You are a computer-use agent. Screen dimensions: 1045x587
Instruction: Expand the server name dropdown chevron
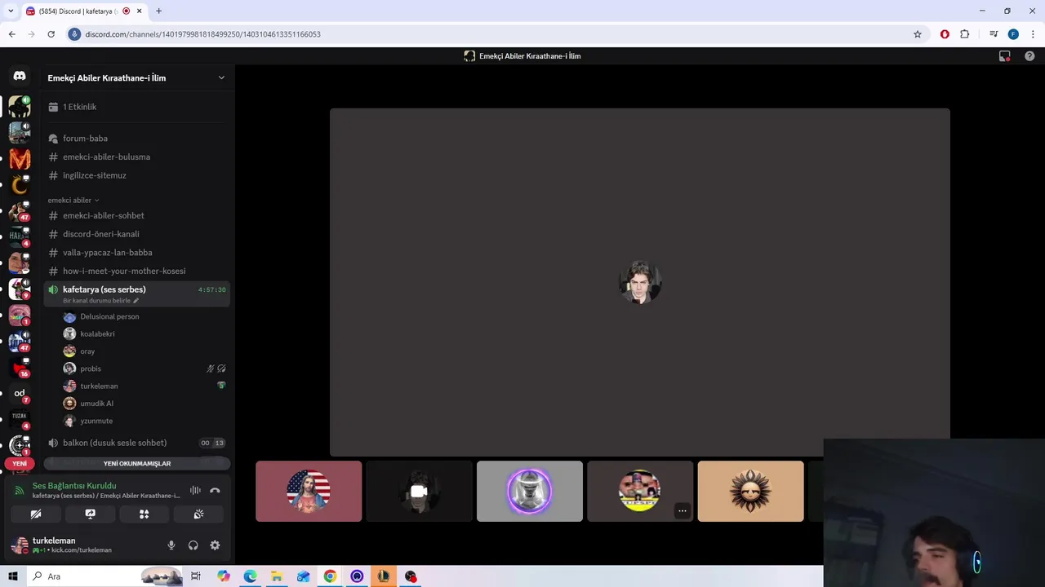(221, 77)
